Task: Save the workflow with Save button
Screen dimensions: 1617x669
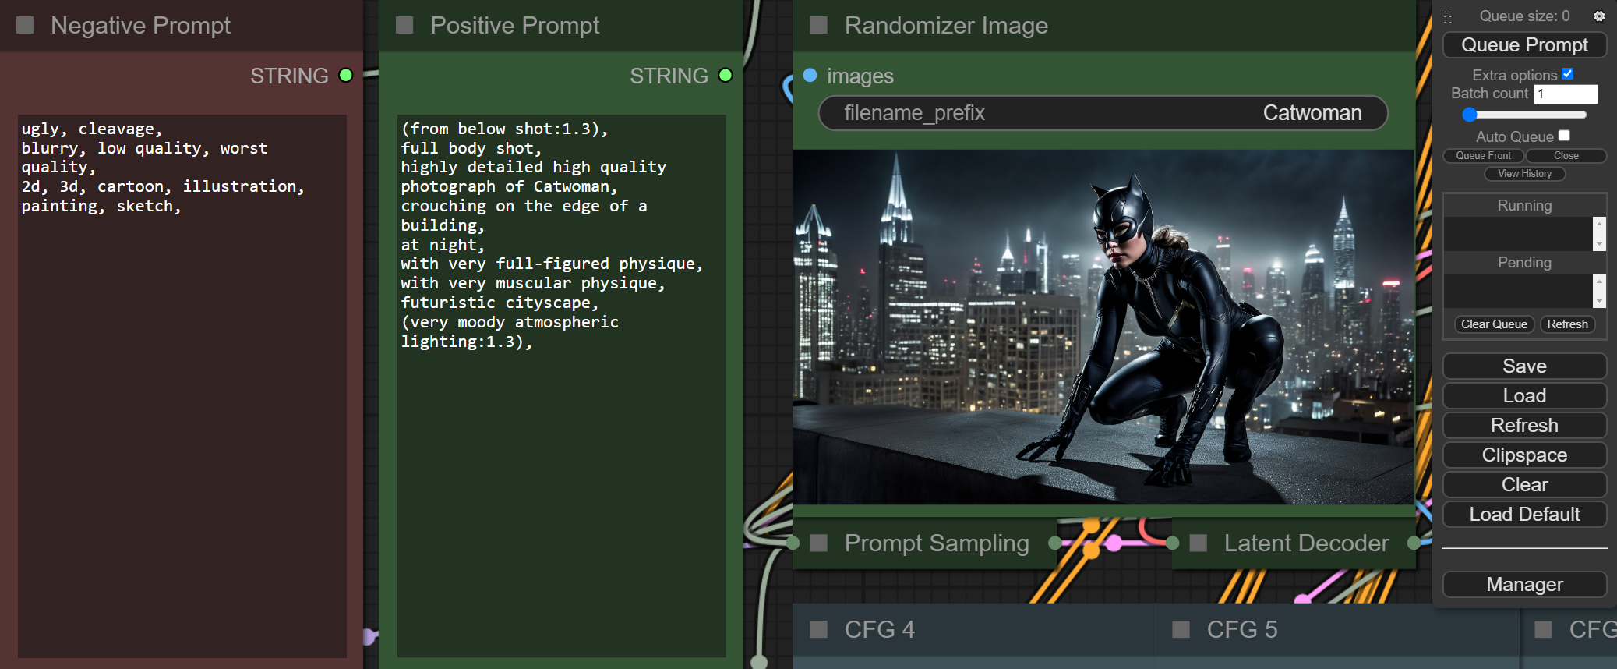Action: 1524,366
